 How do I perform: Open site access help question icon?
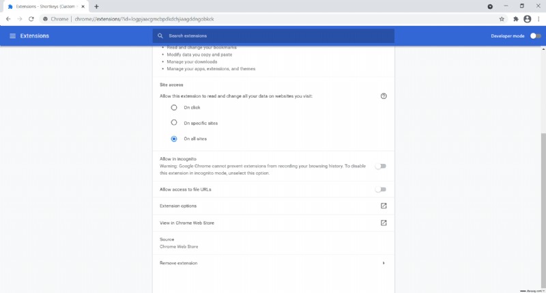click(x=384, y=96)
